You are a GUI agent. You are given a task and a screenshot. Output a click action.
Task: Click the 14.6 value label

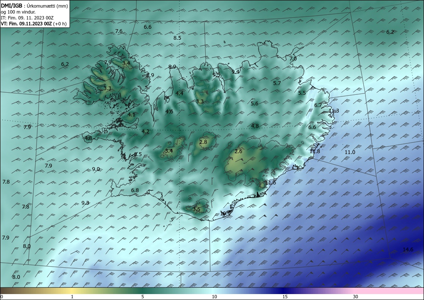(x=408, y=250)
